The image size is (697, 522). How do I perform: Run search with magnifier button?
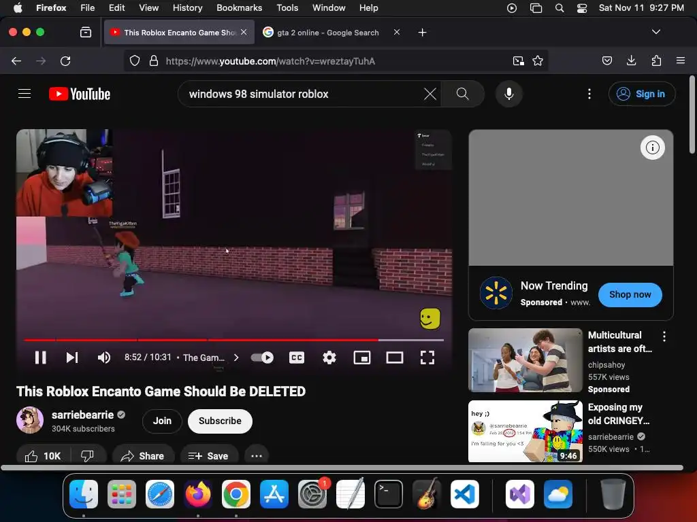tap(462, 94)
